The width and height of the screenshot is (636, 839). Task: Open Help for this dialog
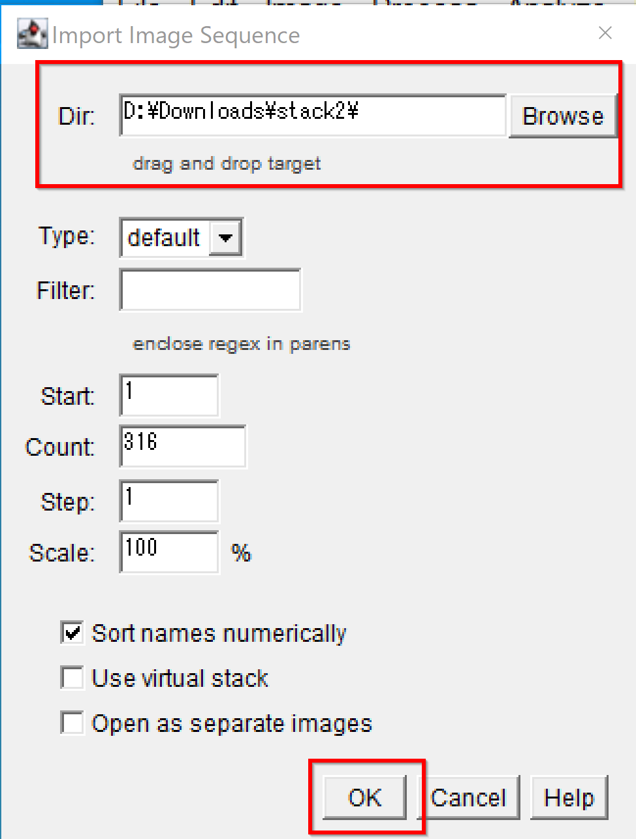click(569, 797)
